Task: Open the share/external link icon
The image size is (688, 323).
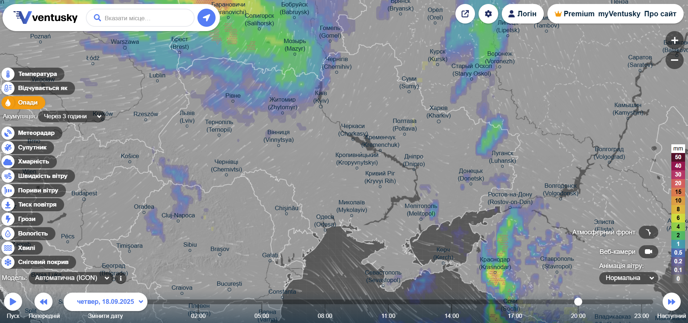Action: coord(465,14)
